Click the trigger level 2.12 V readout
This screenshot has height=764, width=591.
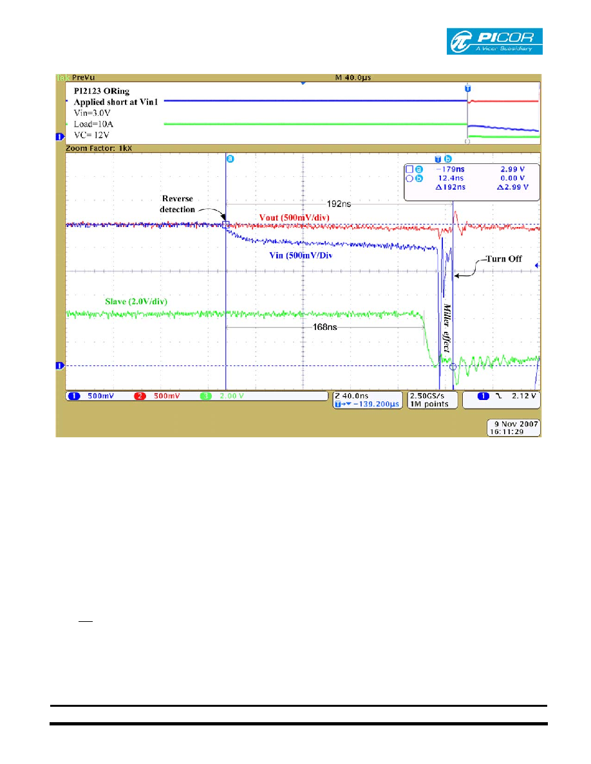point(523,396)
